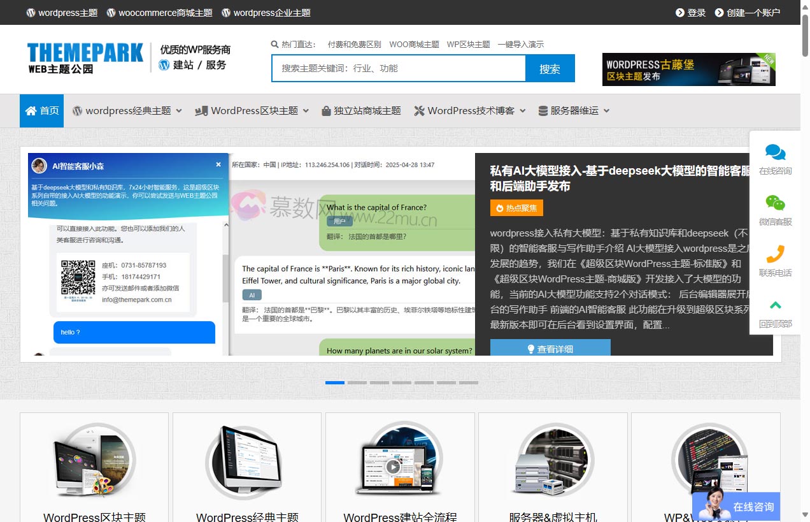The width and height of the screenshot is (810, 522).
Task: Click the theme keyword search input field
Action: pos(395,68)
